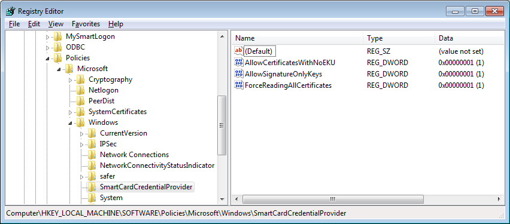
Task: Expand the ODBC key
Action: point(47,48)
